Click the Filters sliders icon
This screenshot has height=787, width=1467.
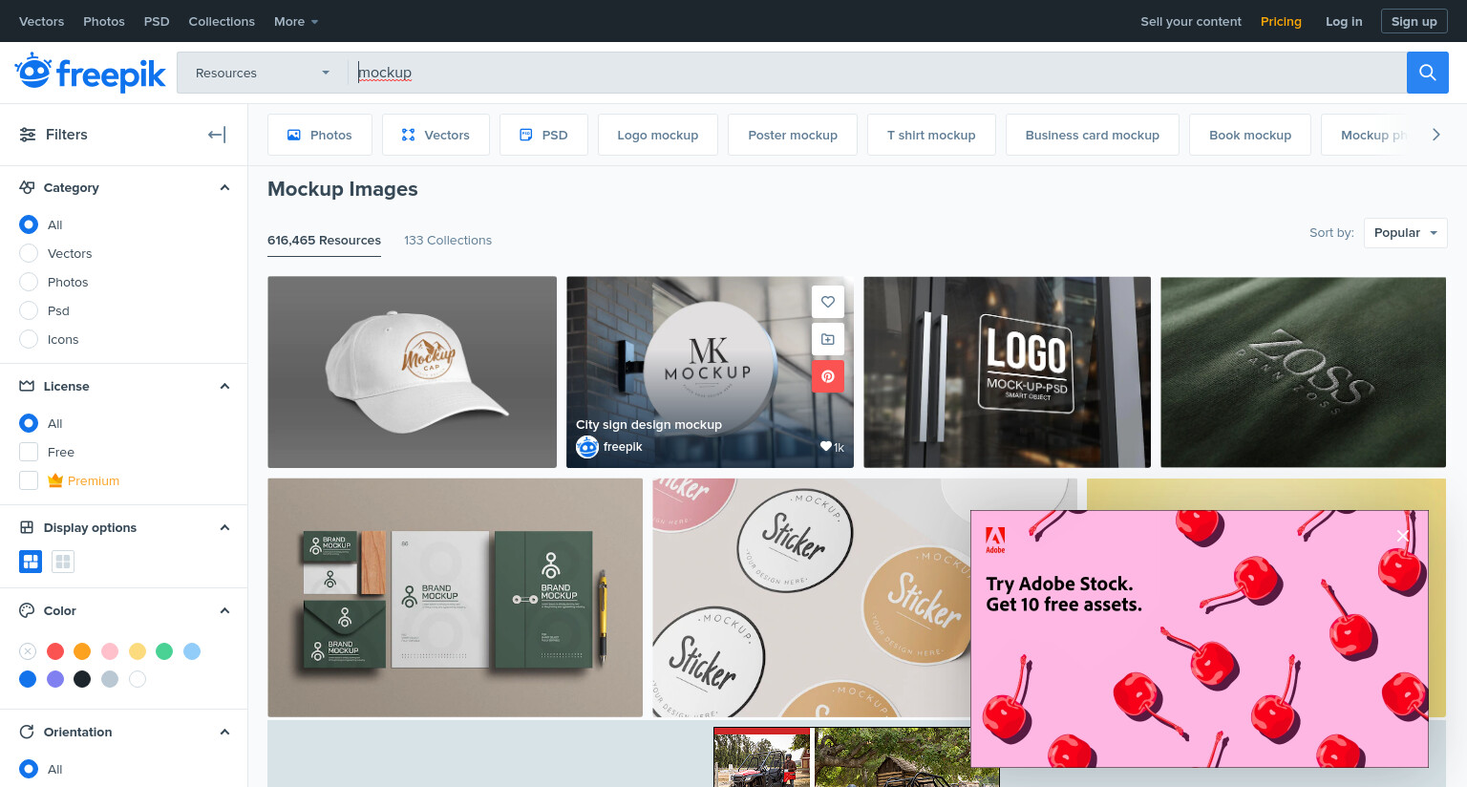pyautogui.click(x=28, y=135)
